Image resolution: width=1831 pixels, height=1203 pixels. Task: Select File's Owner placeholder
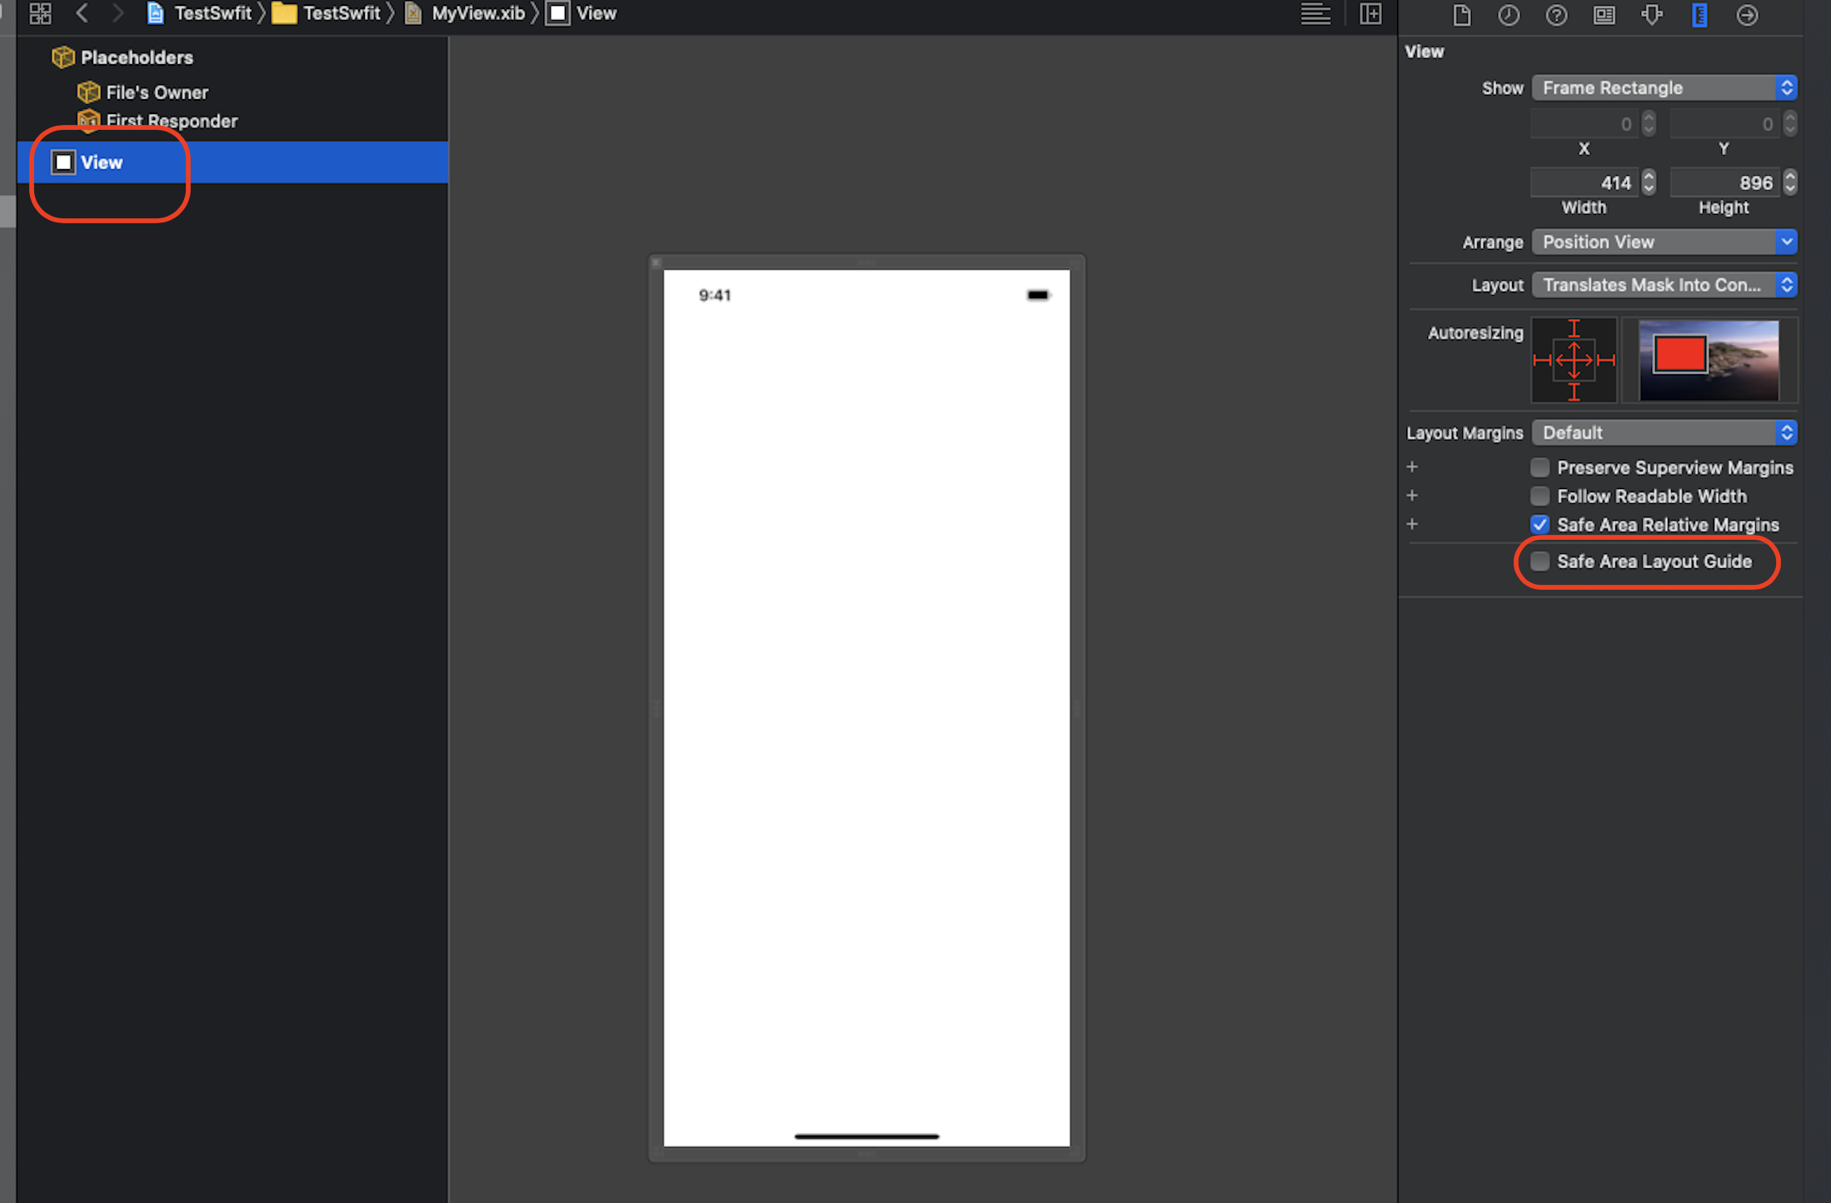(156, 92)
